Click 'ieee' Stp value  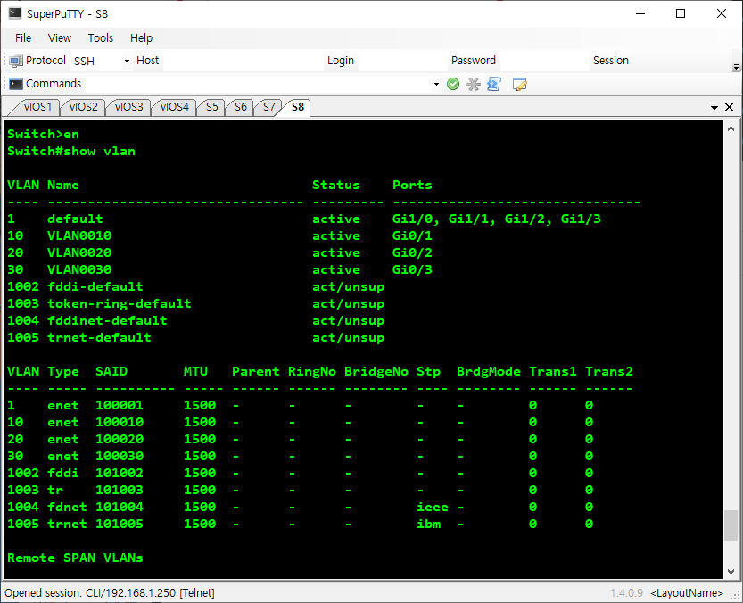point(432,508)
